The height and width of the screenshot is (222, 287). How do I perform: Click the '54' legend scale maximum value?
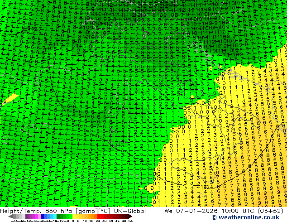point(130,221)
